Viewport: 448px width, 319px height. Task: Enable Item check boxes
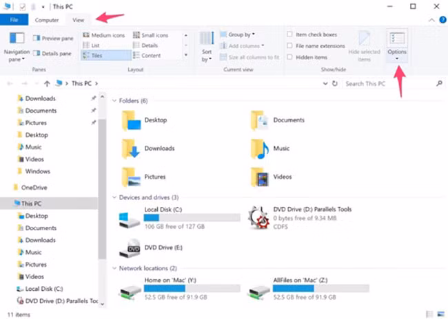click(x=289, y=34)
